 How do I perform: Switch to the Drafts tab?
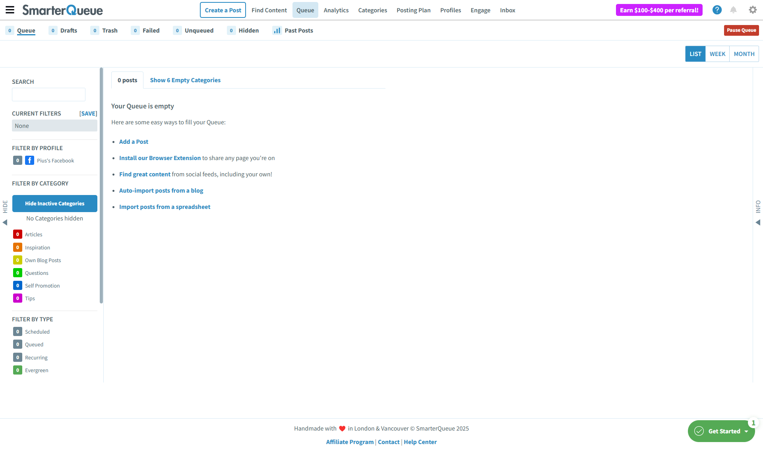coord(68,31)
